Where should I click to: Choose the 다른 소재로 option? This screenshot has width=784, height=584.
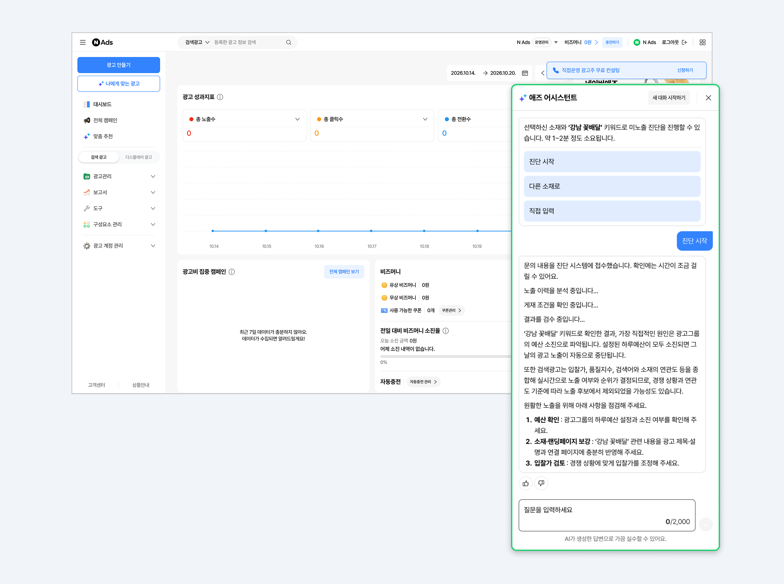pyautogui.click(x=611, y=186)
